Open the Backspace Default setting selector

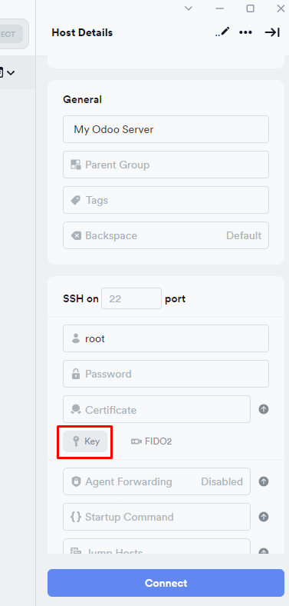(x=166, y=235)
